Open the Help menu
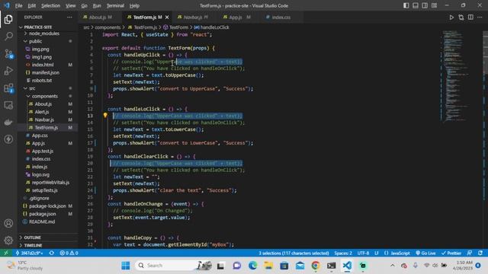 (x=134, y=5)
